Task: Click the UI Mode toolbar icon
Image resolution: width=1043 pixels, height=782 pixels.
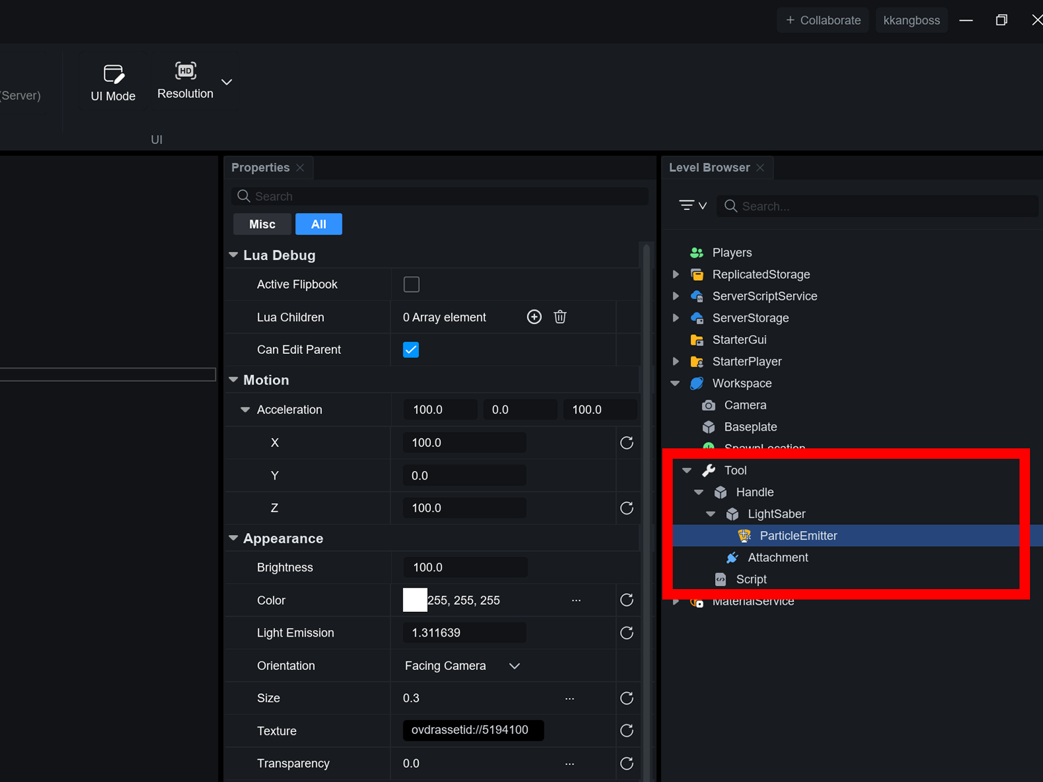Action: [113, 75]
